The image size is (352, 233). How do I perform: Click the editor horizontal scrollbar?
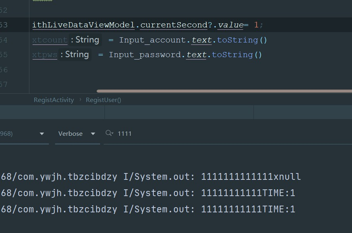pyautogui.click(x=222, y=91)
